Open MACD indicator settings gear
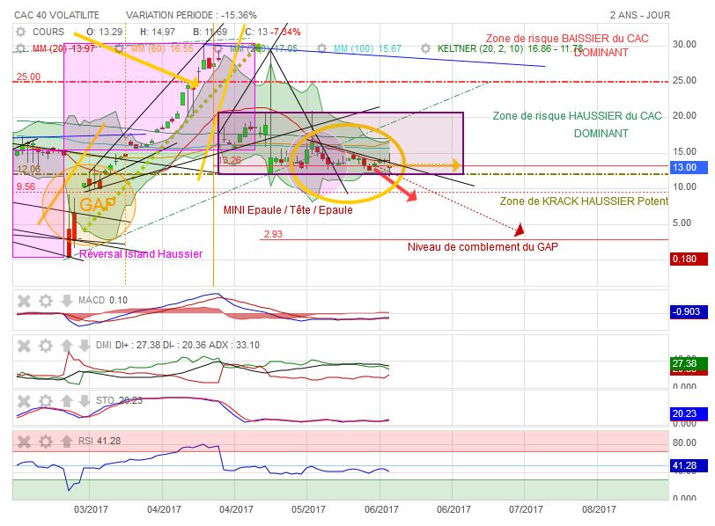Viewport: 715px width, 526px height. click(45, 301)
